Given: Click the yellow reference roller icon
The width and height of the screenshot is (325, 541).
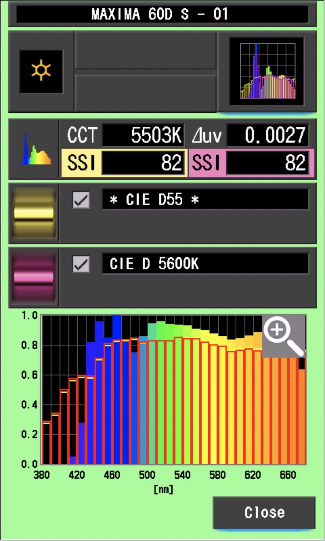Looking at the screenshot, I should click(x=34, y=213).
